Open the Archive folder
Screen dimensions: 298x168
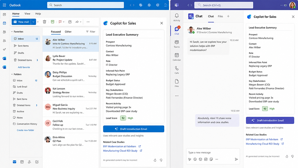20,111
